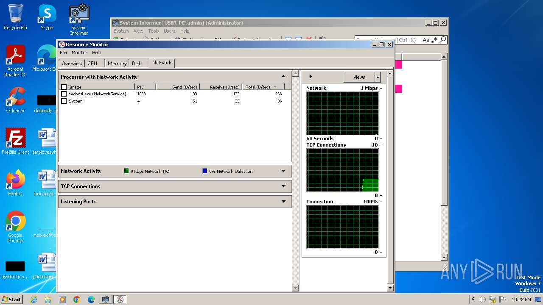Launch CCleaner desktop shortcut
This screenshot has height=305, width=543.
click(15, 100)
